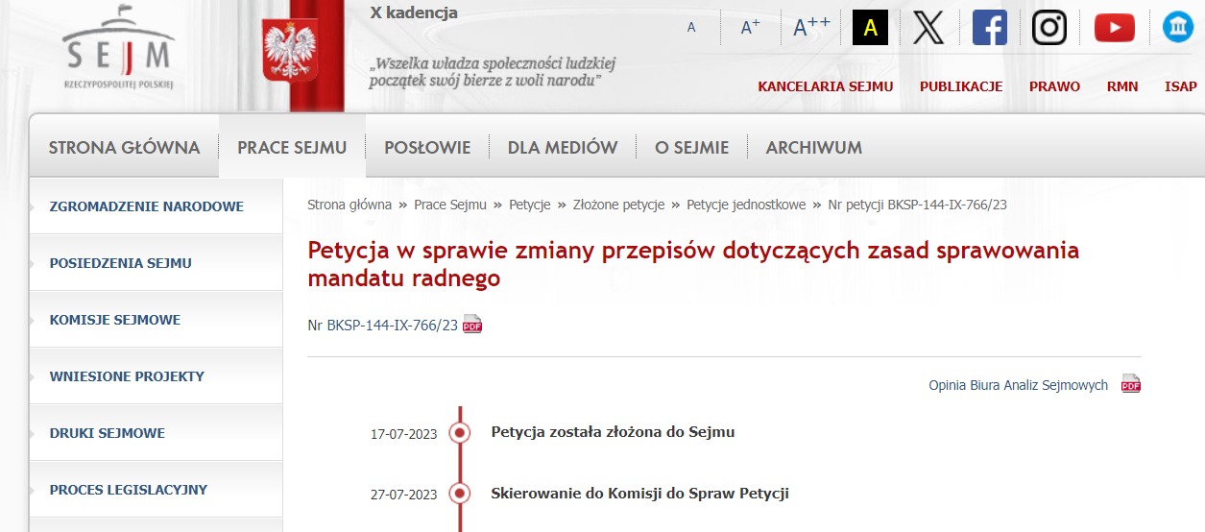1205x532 pixels.
Task: Open Prawo link in header
Action: click(1054, 86)
